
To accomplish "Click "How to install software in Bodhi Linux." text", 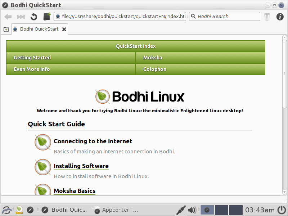I will coord(101,176).
